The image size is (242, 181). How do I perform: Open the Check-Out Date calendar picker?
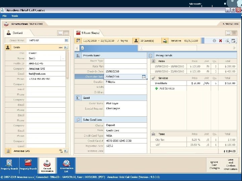click(x=144, y=77)
